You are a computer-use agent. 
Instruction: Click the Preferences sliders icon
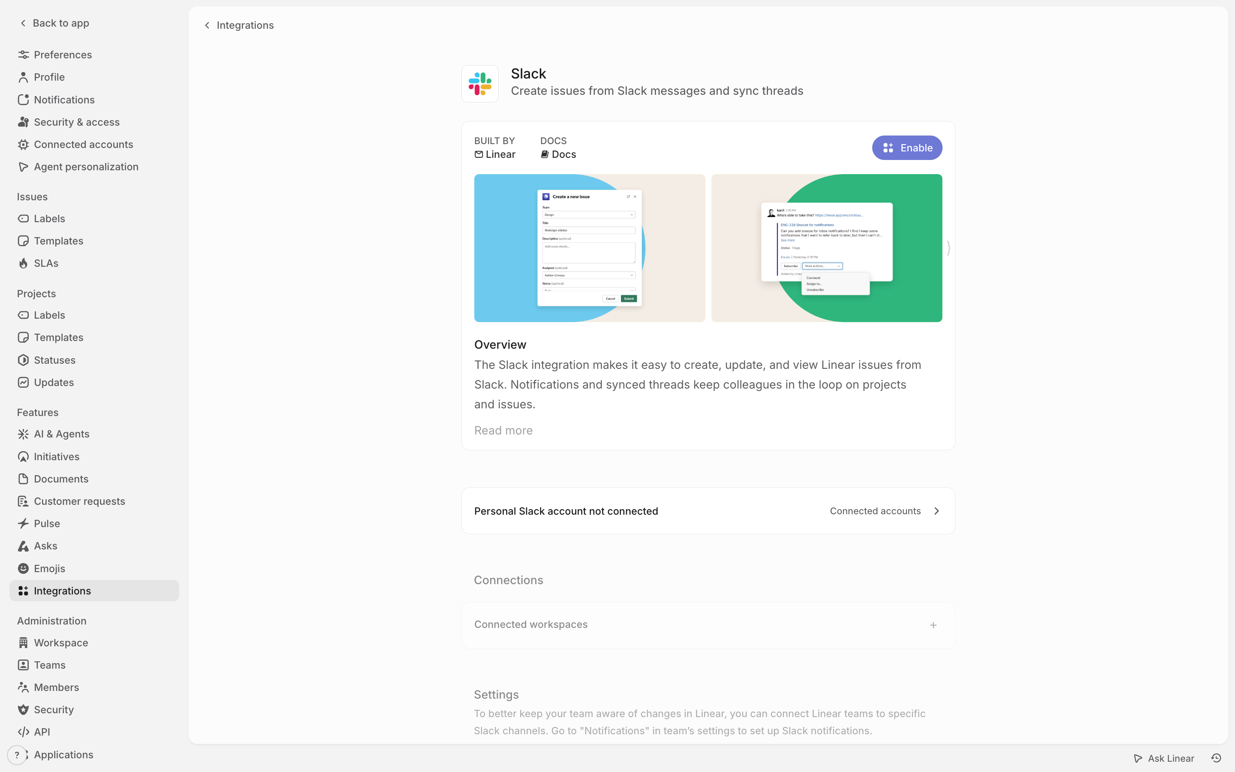(23, 54)
